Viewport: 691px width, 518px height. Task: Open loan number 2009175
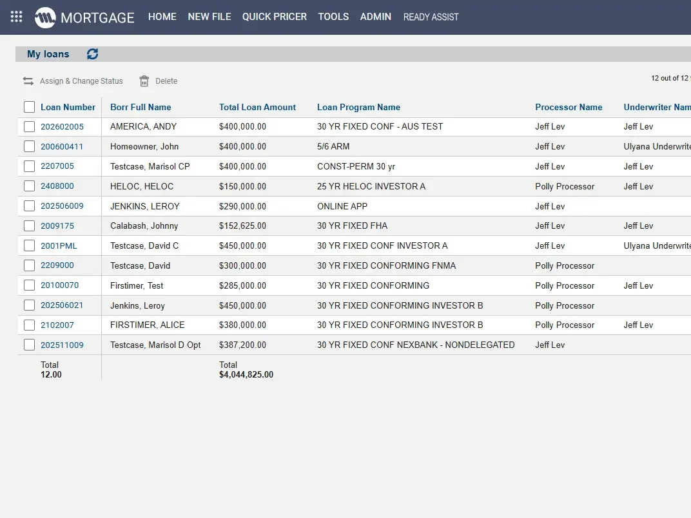[x=57, y=226]
